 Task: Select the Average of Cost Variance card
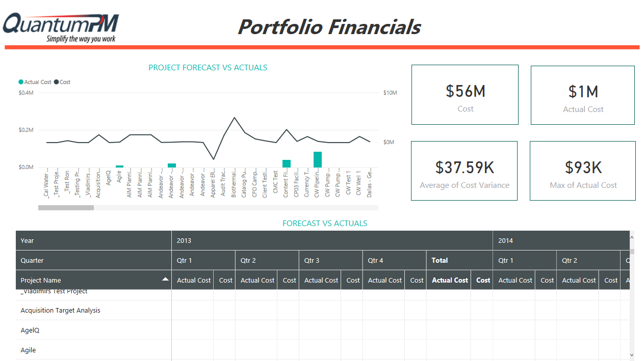(465, 171)
